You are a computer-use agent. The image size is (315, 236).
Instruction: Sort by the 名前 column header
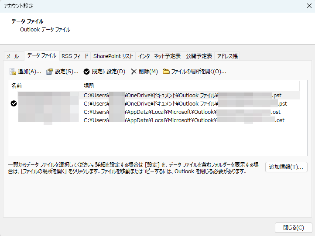(44, 86)
